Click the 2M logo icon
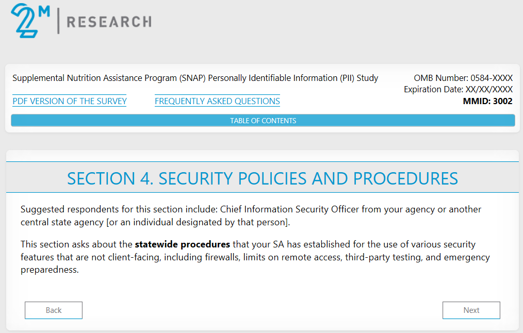 click(27, 21)
